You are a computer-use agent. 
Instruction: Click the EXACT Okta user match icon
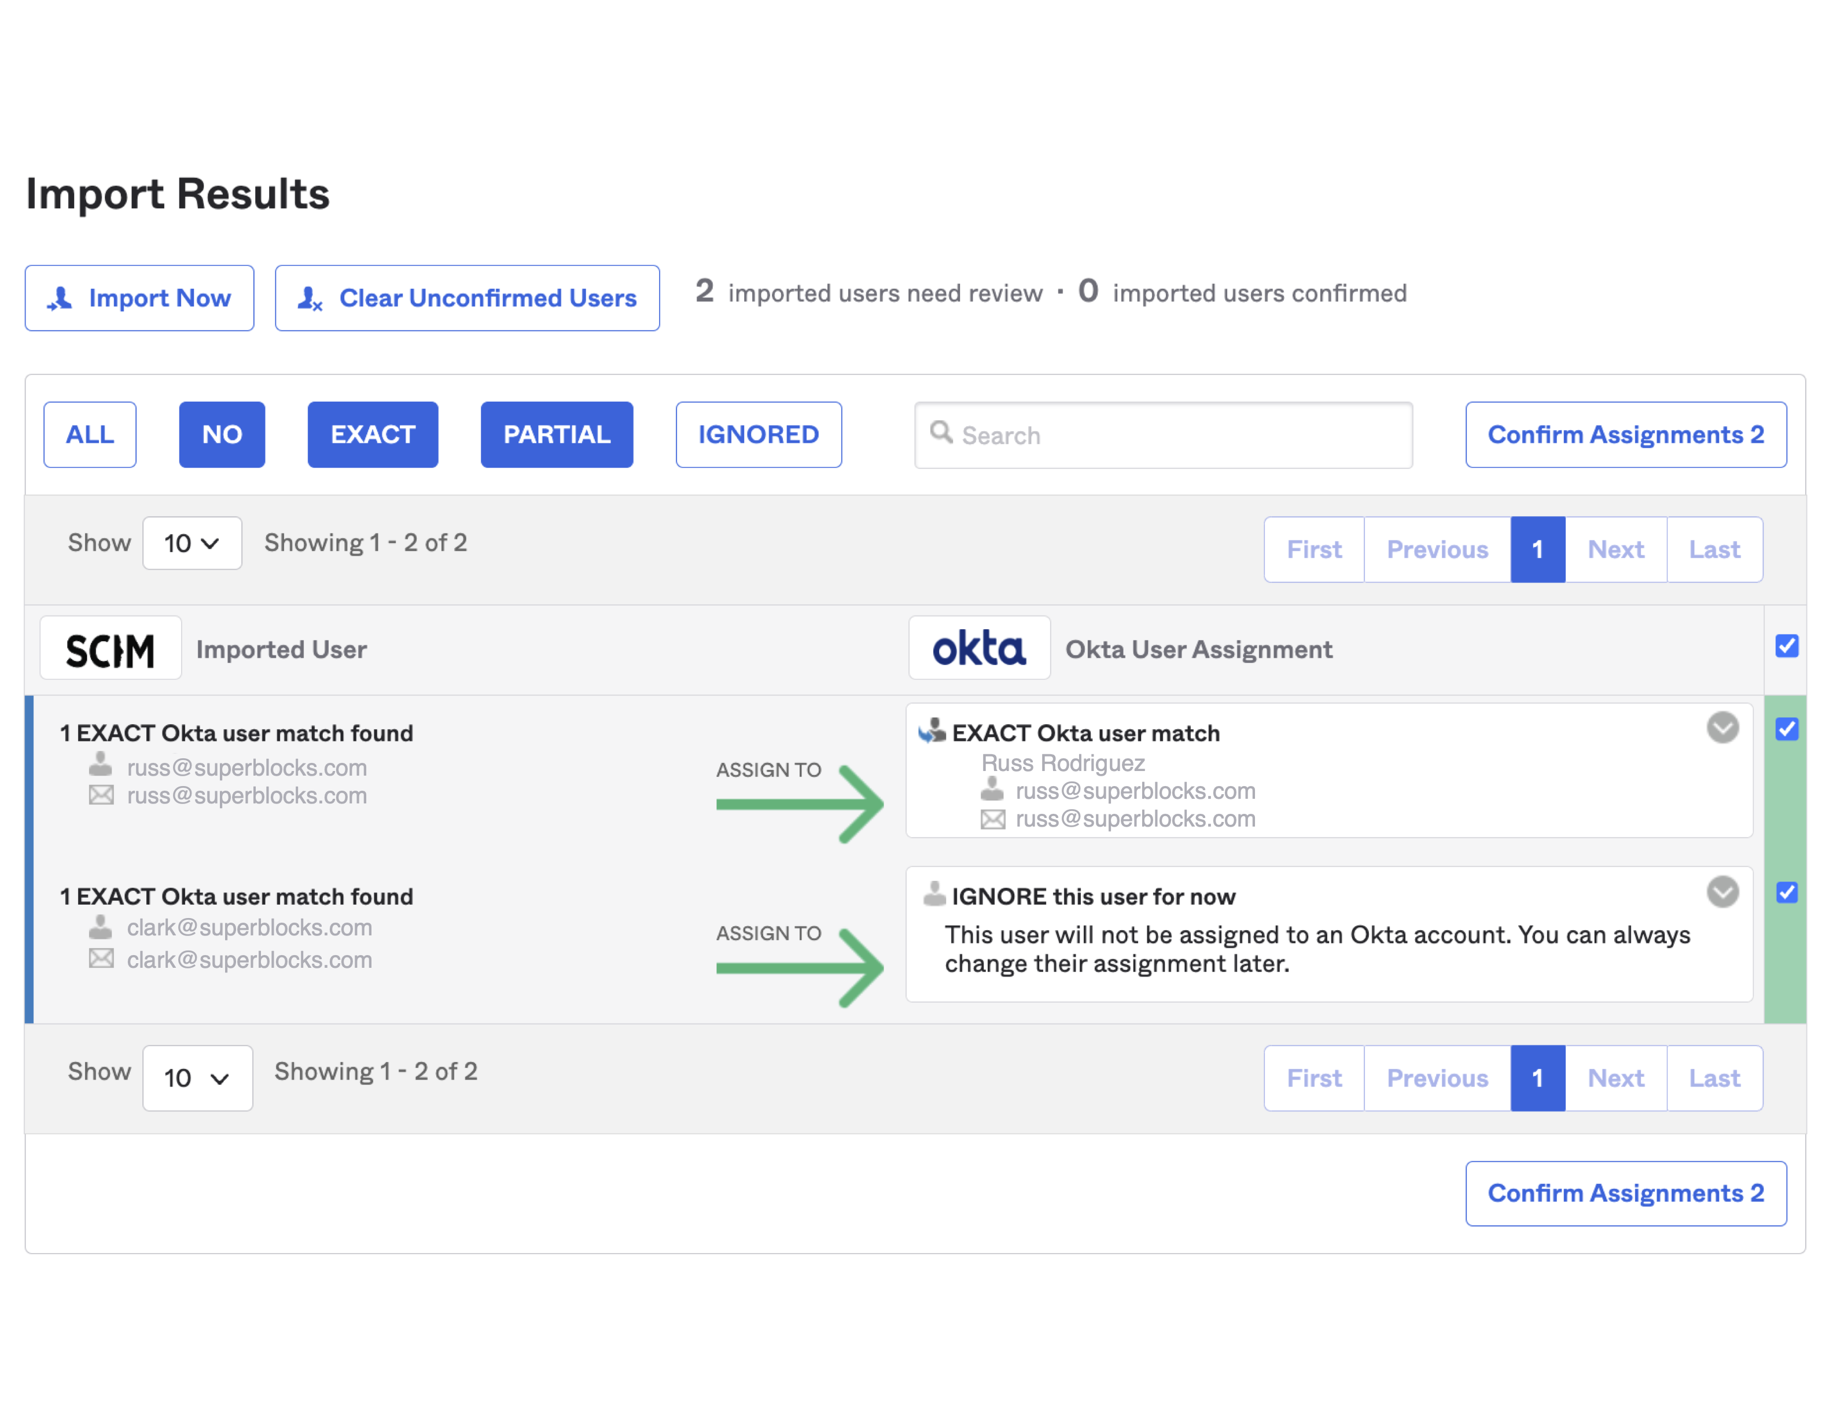(x=932, y=731)
